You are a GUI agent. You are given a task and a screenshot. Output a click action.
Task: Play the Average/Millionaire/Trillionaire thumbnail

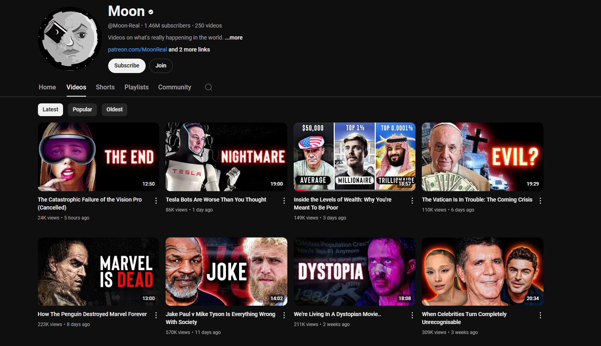point(354,157)
